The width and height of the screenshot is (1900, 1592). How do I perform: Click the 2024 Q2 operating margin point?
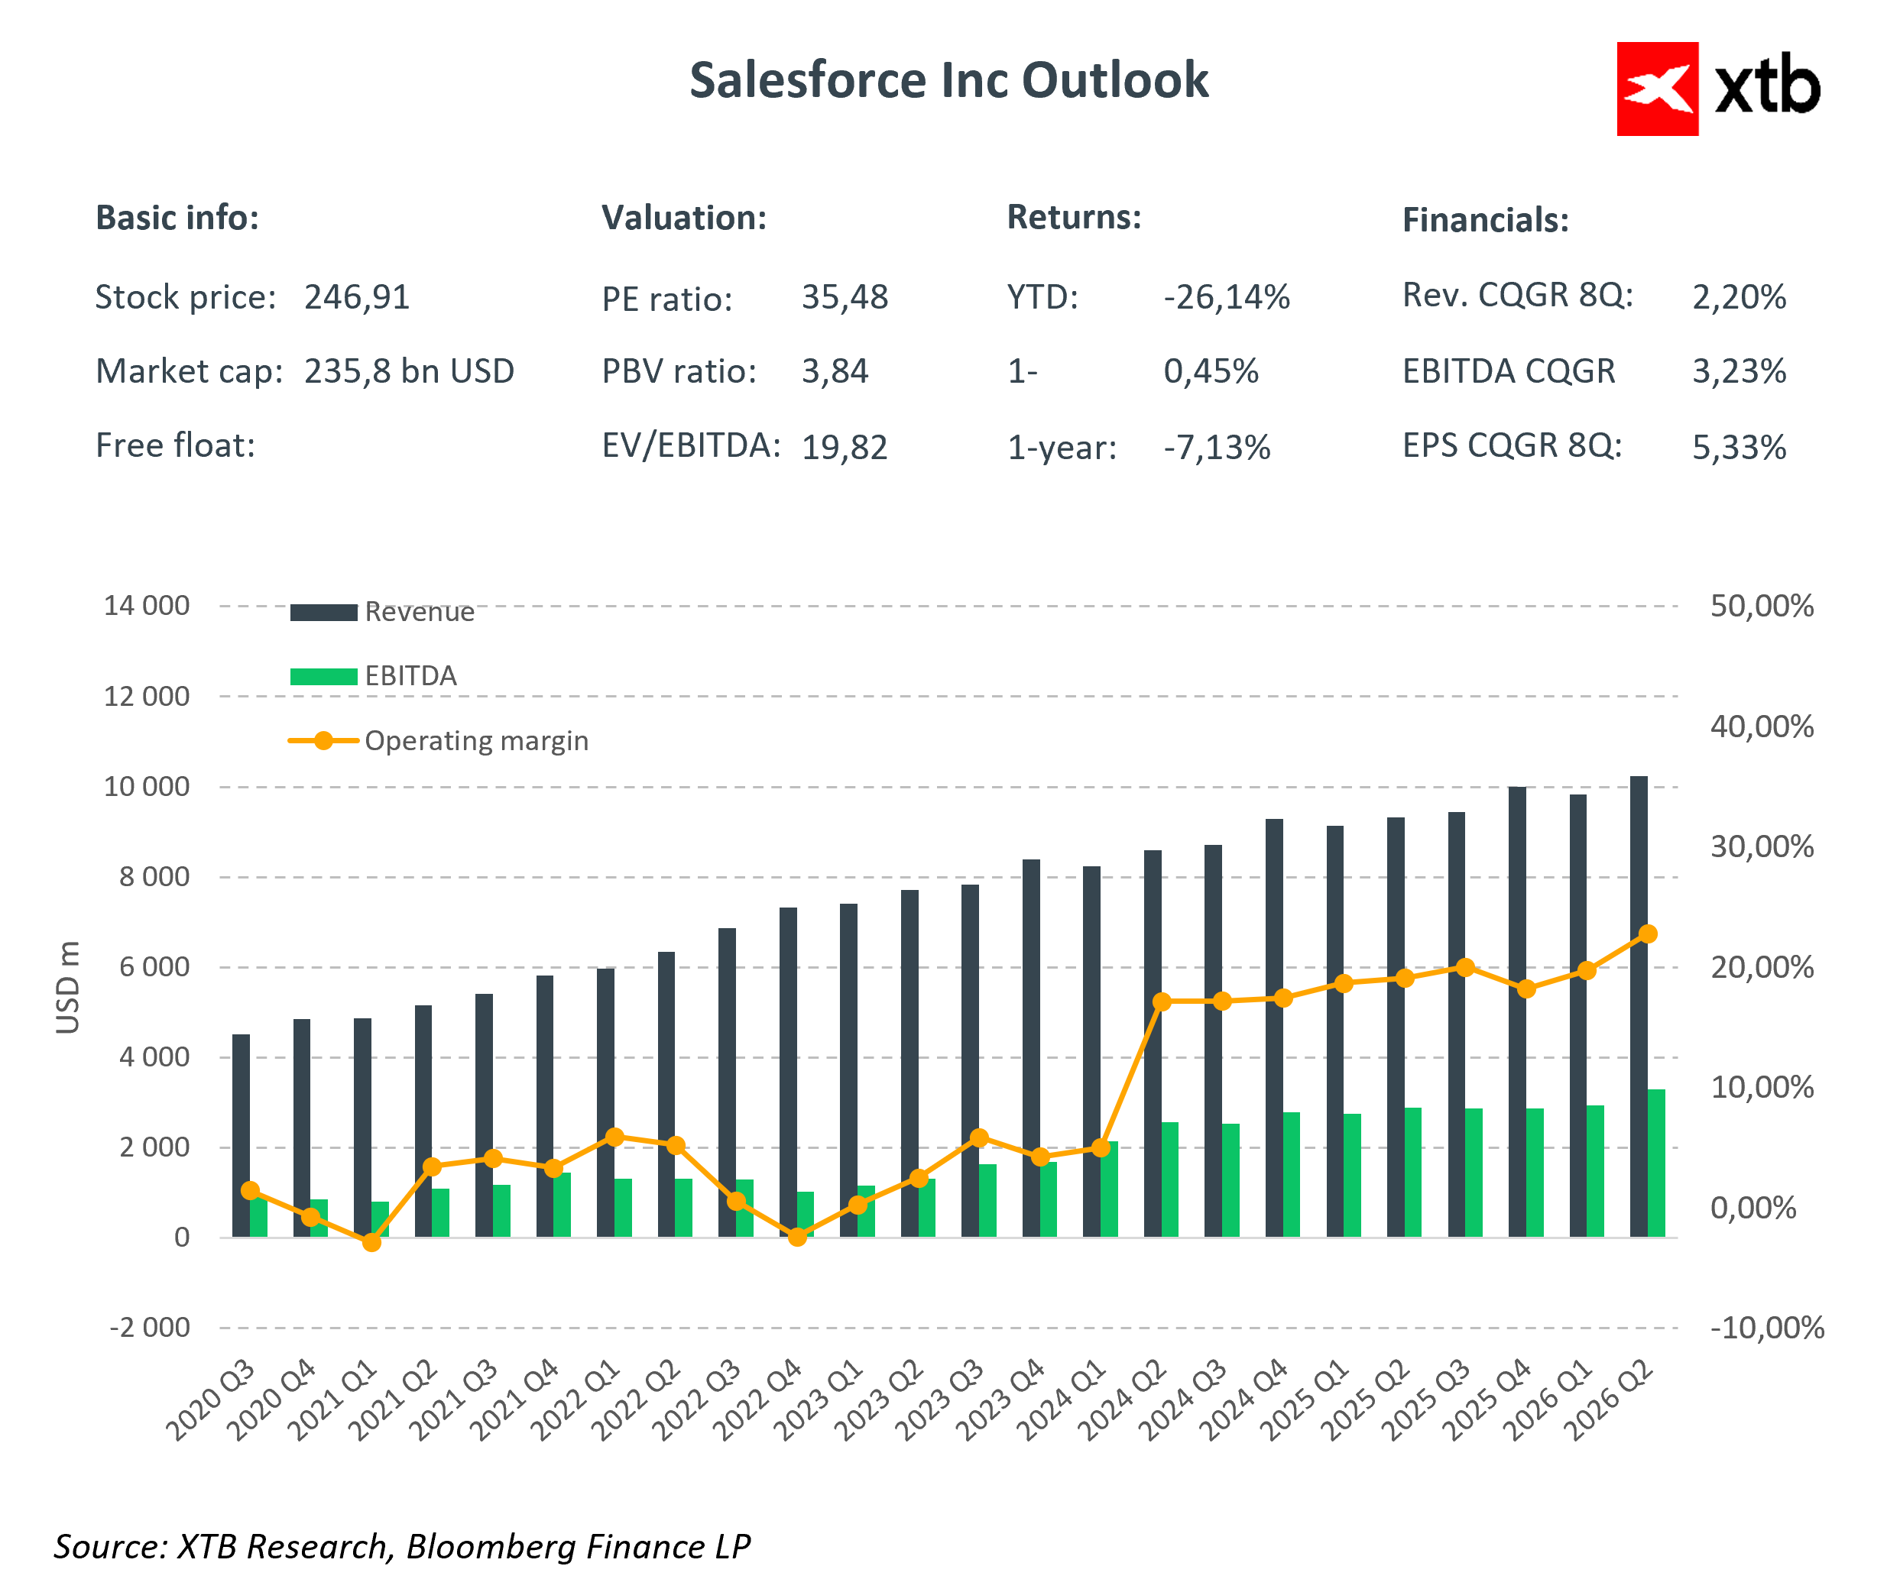coord(1162,1002)
